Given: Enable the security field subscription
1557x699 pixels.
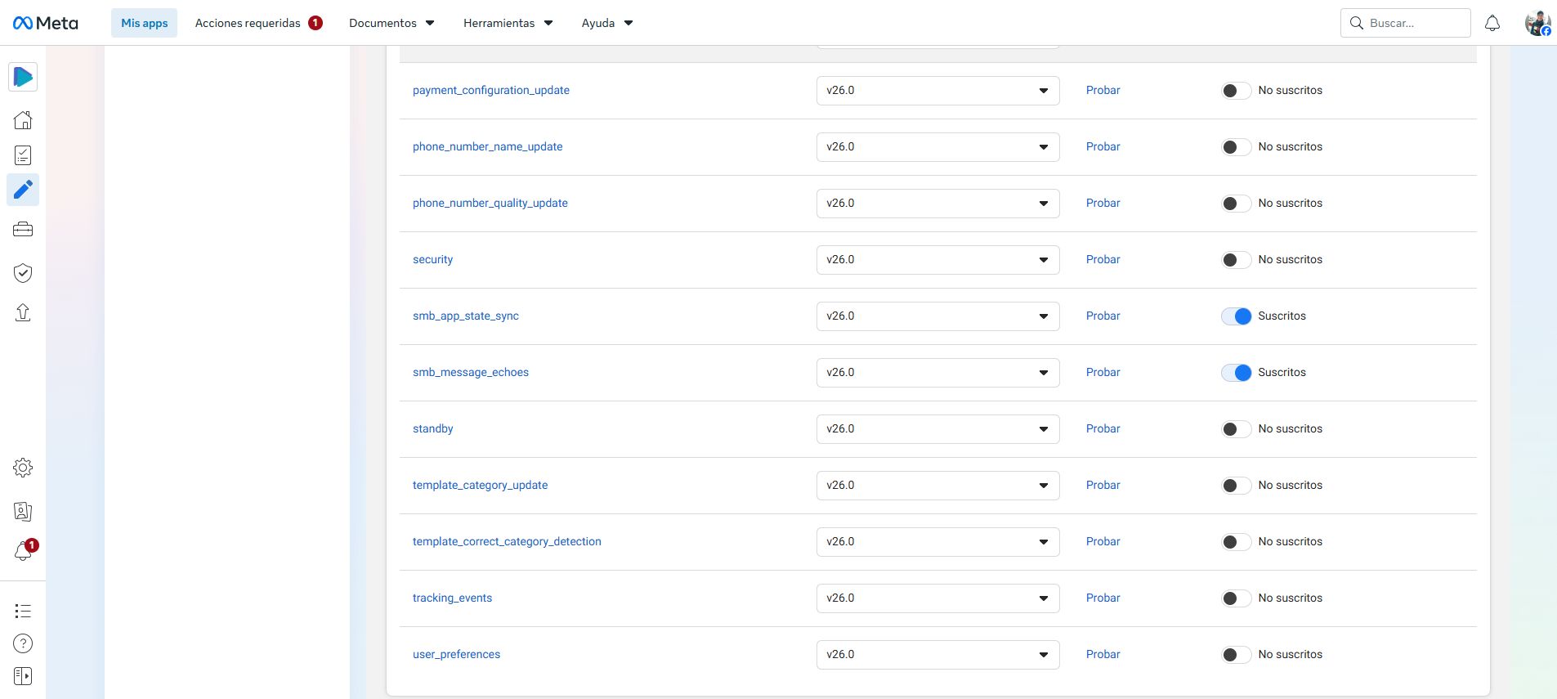Looking at the screenshot, I should pos(1236,260).
